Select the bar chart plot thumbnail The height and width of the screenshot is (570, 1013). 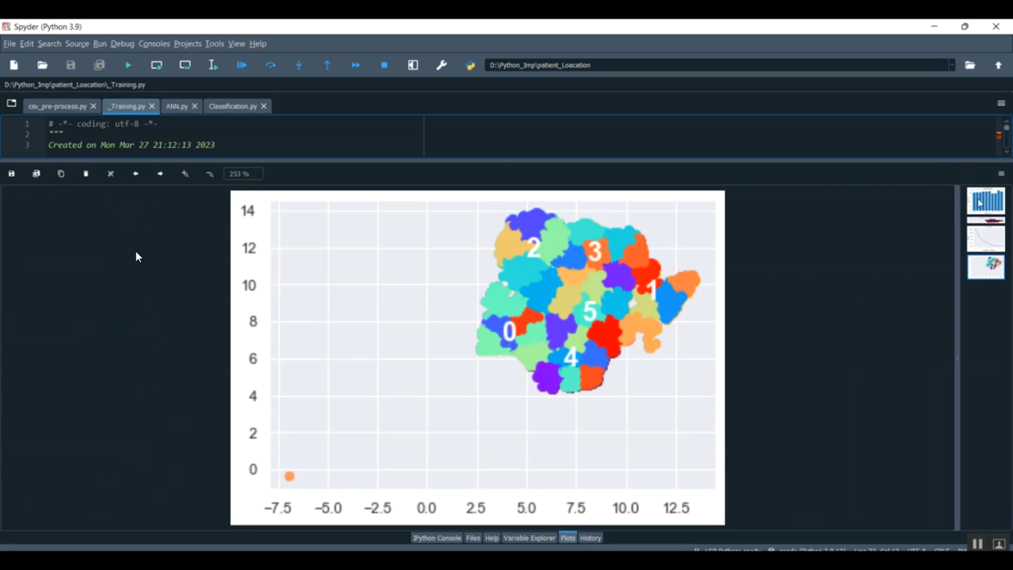click(x=985, y=201)
